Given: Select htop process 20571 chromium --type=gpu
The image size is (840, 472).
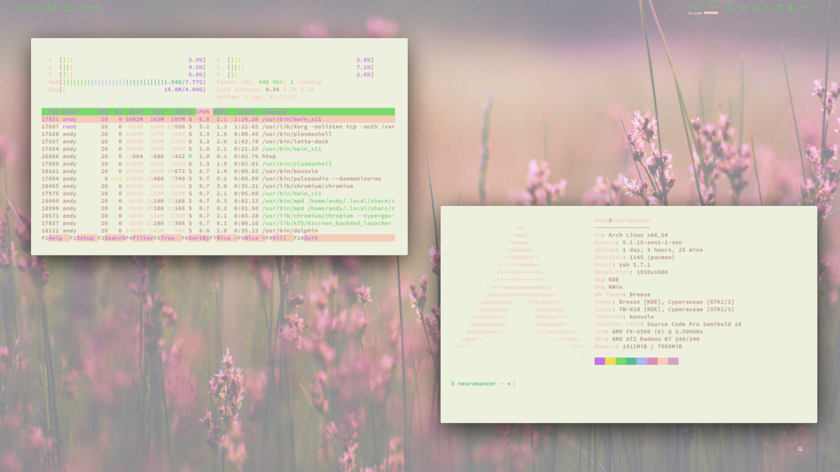Looking at the screenshot, I should point(218,216).
